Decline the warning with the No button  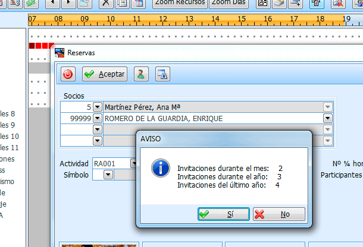(x=278, y=214)
